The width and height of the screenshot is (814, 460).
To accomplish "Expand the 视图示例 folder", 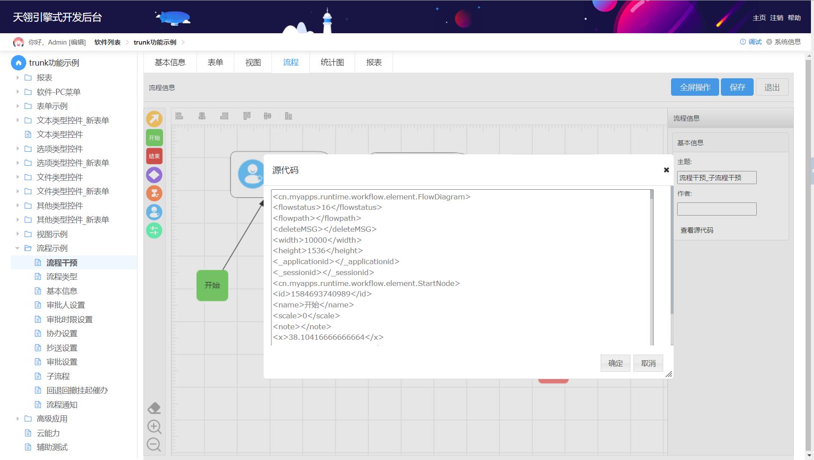I will 17,234.
